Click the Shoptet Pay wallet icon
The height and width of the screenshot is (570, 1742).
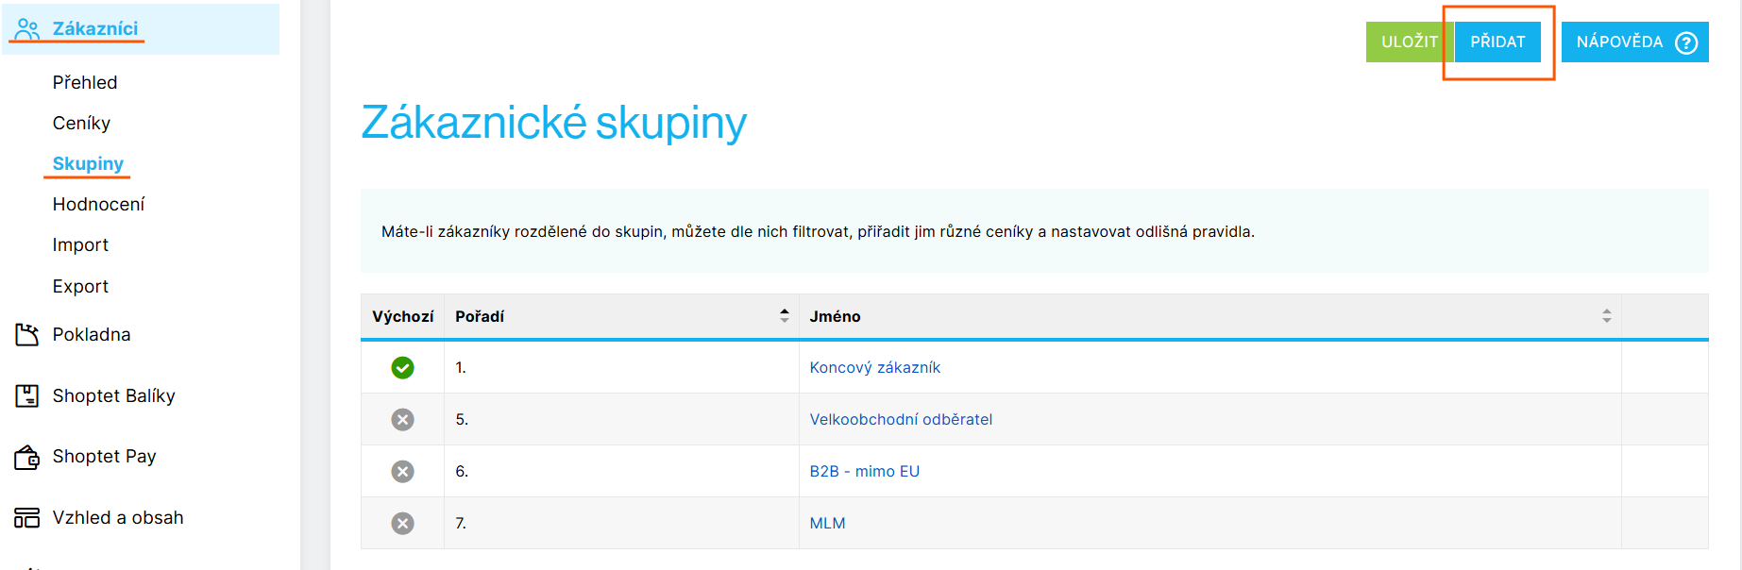[26, 457]
